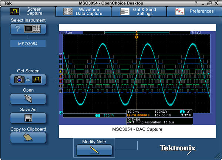Open the Waveform Data Capture tab

click(x=83, y=11)
